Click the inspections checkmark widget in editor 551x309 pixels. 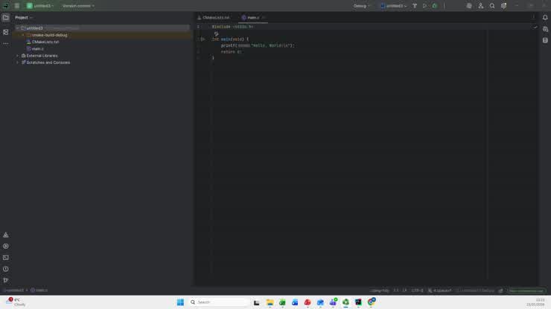[x=535, y=27]
